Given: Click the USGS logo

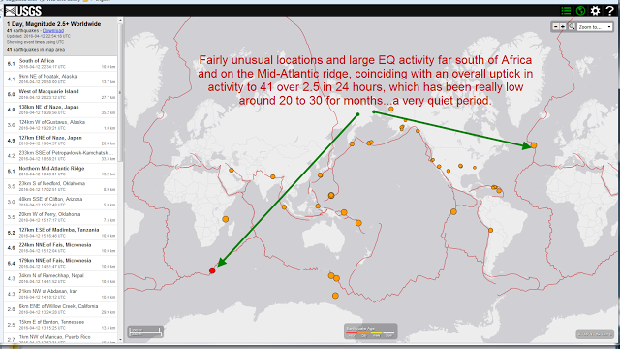Looking at the screenshot, I should click(x=23, y=11).
